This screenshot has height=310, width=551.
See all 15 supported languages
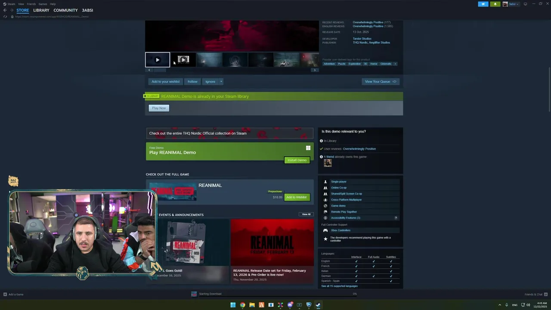coord(339,286)
